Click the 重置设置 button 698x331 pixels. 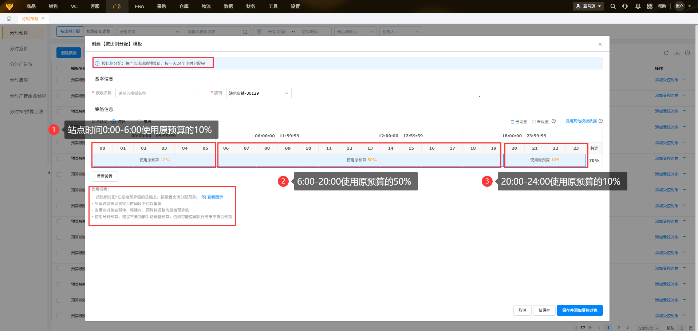pos(104,176)
